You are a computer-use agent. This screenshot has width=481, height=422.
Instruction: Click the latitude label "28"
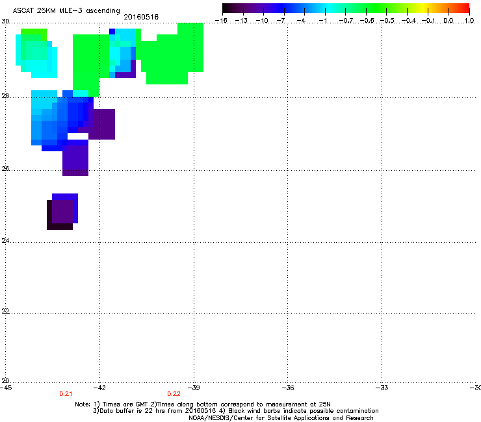(5, 95)
